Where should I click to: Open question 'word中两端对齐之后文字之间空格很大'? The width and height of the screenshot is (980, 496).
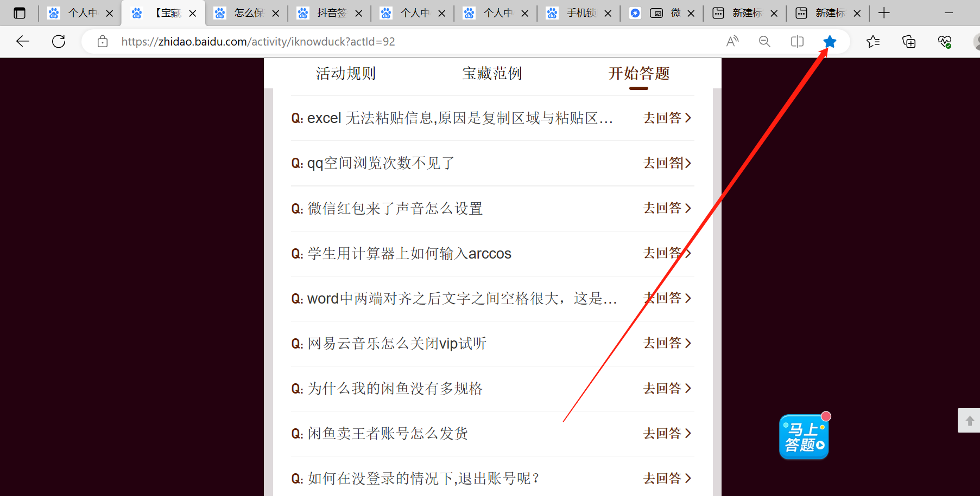click(x=454, y=298)
